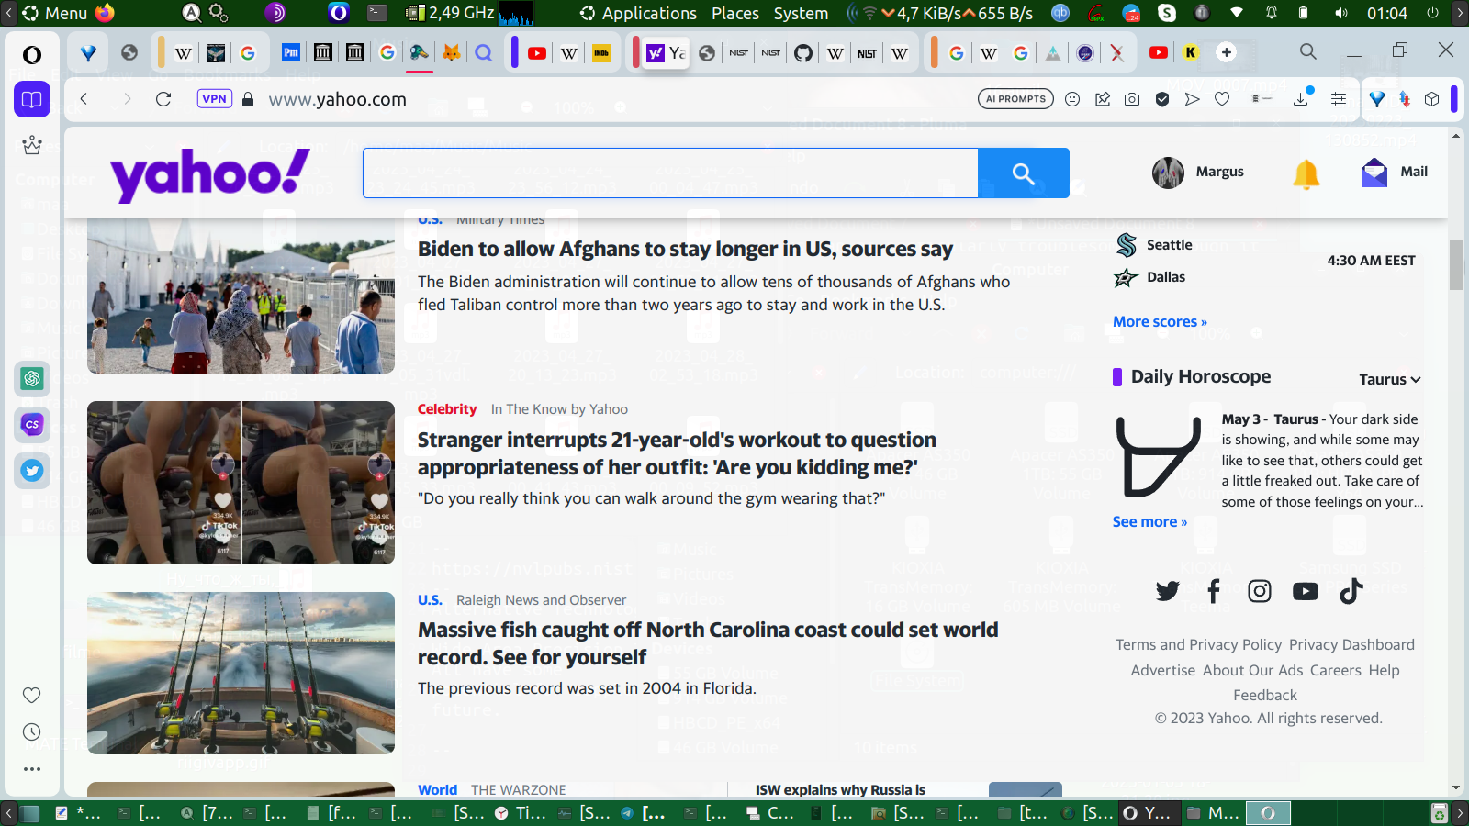1469x826 pixels.
Task: Bookmark page using the heart icon
Action: [x=1222, y=99]
